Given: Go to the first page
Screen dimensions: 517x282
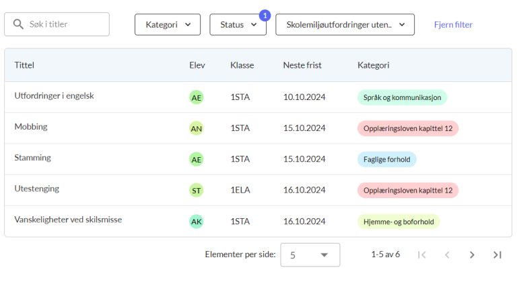Looking at the screenshot, I should (x=422, y=255).
